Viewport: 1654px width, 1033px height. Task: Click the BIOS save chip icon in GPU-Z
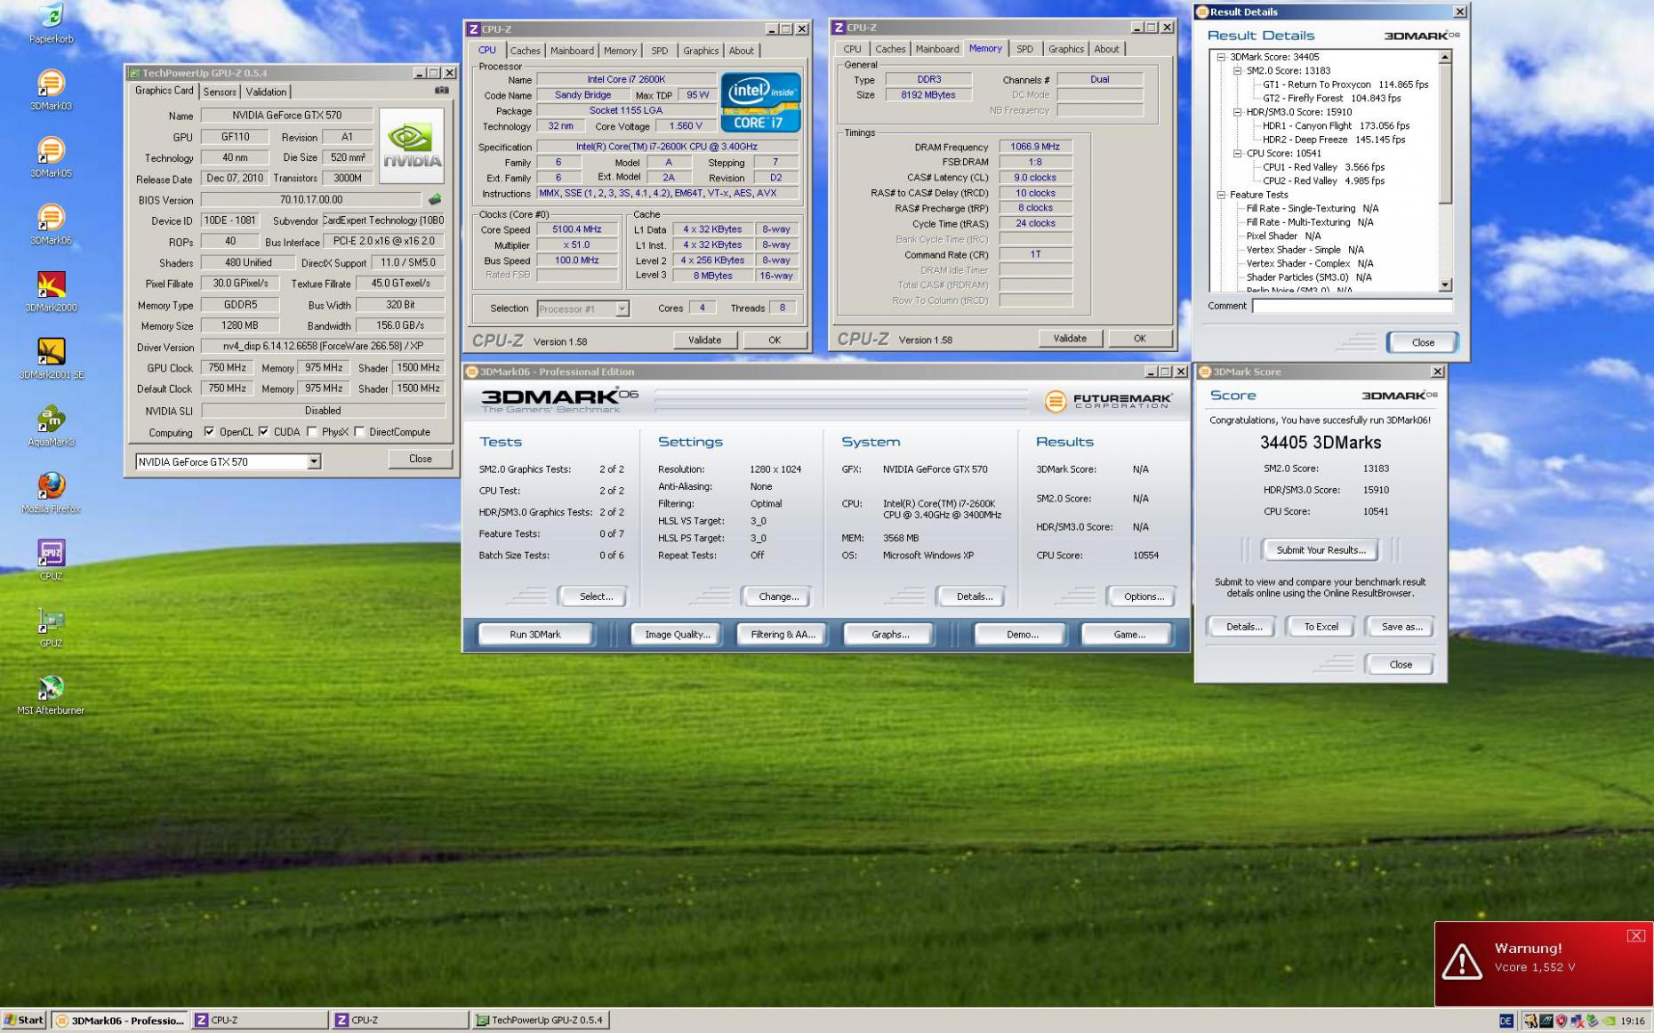[435, 200]
